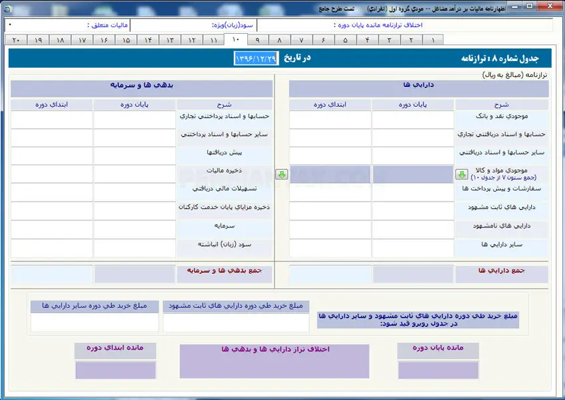Click field under مبلغ خريد طي دوره دارايي هاي ثابت مشهود
The width and height of the screenshot is (565, 400).
pos(236,322)
